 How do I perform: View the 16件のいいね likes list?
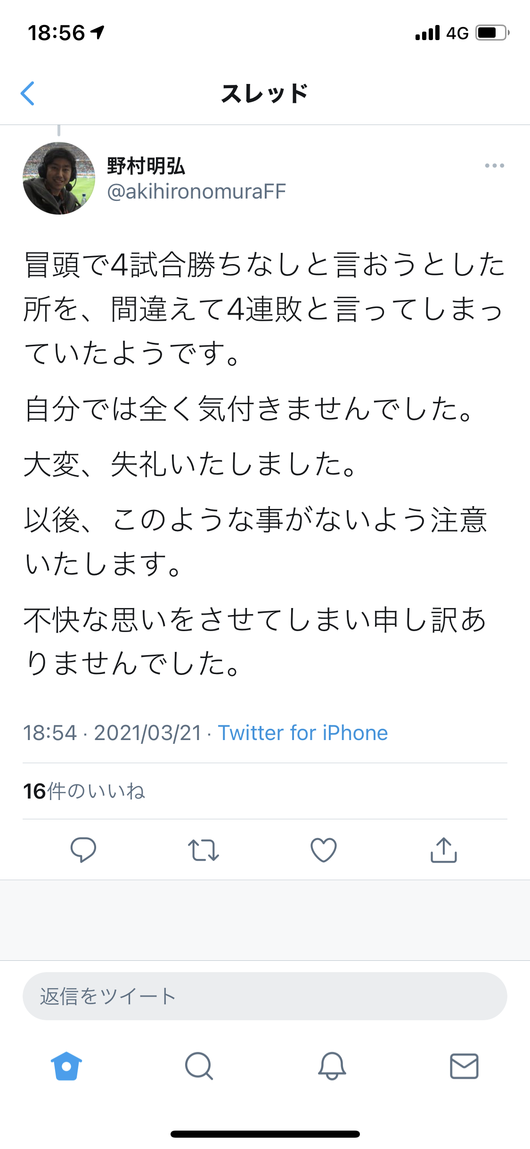(84, 791)
